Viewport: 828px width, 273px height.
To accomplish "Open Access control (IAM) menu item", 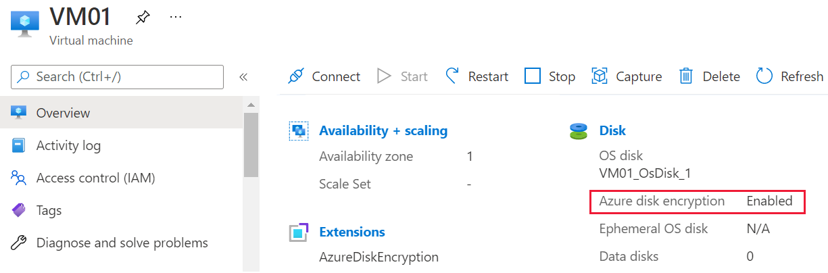I will click(95, 178).
